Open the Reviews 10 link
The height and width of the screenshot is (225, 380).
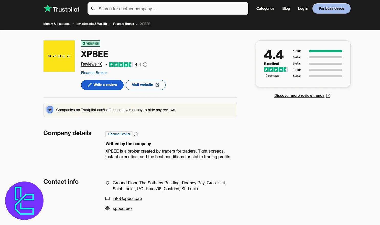pos(92,64)
